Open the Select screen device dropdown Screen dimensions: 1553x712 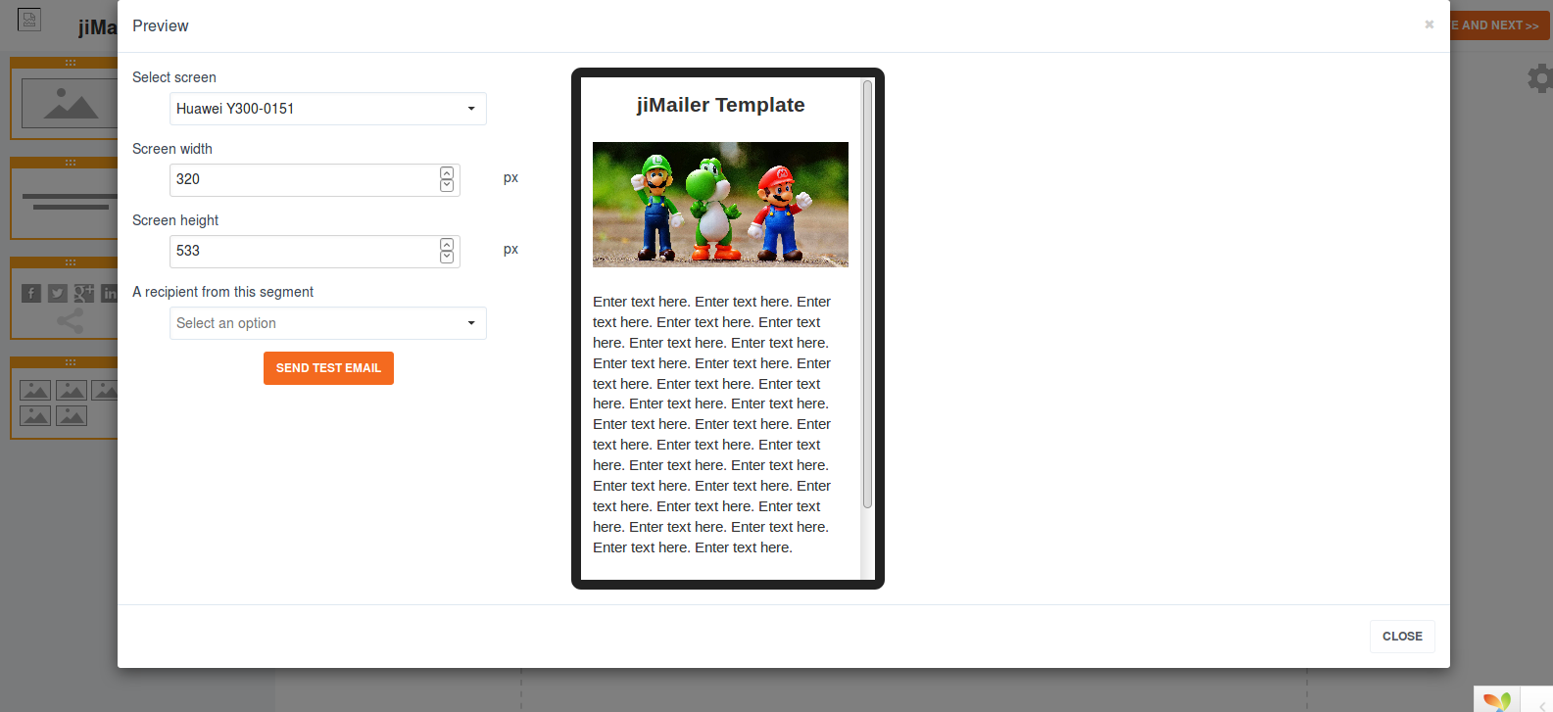[x=327, y=109]
